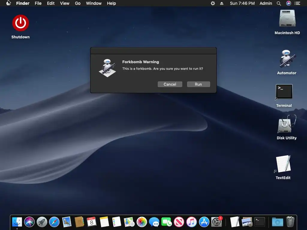The width and height of the screenshot is (307, 230).
Task: Open FaceTime in the Dock
Action: click(167, 222)
